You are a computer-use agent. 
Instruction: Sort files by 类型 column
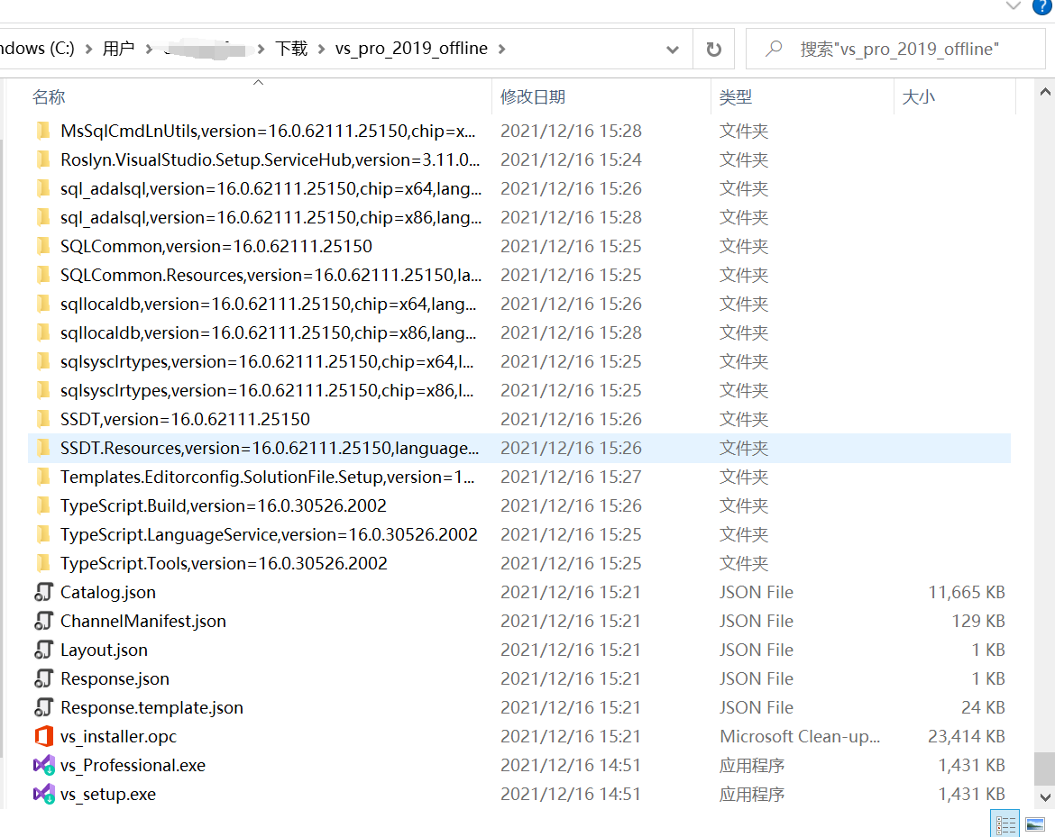tap(736, 96)
